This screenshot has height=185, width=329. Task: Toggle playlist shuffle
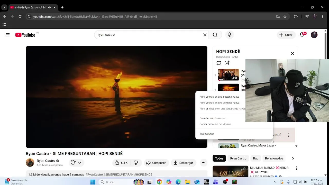coord(227,63)
